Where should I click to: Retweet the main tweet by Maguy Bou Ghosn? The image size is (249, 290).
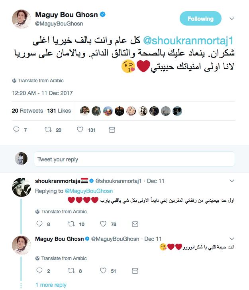pyautogui.click(x=47, y=130)
